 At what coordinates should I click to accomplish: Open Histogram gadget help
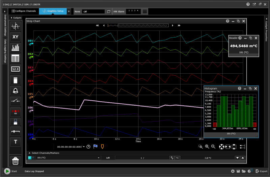click(x=240, y=88)
